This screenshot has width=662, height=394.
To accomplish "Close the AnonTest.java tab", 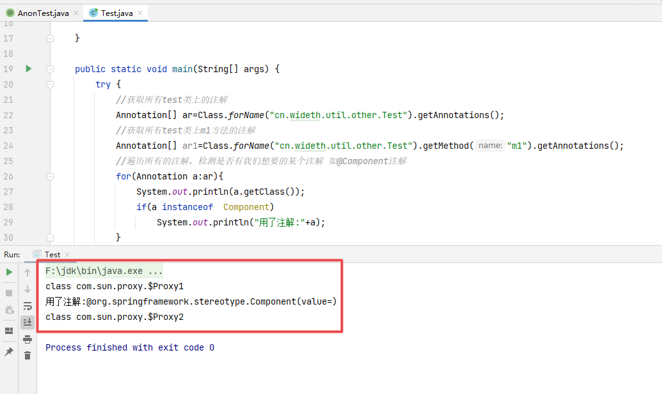I will pos(76,13).
